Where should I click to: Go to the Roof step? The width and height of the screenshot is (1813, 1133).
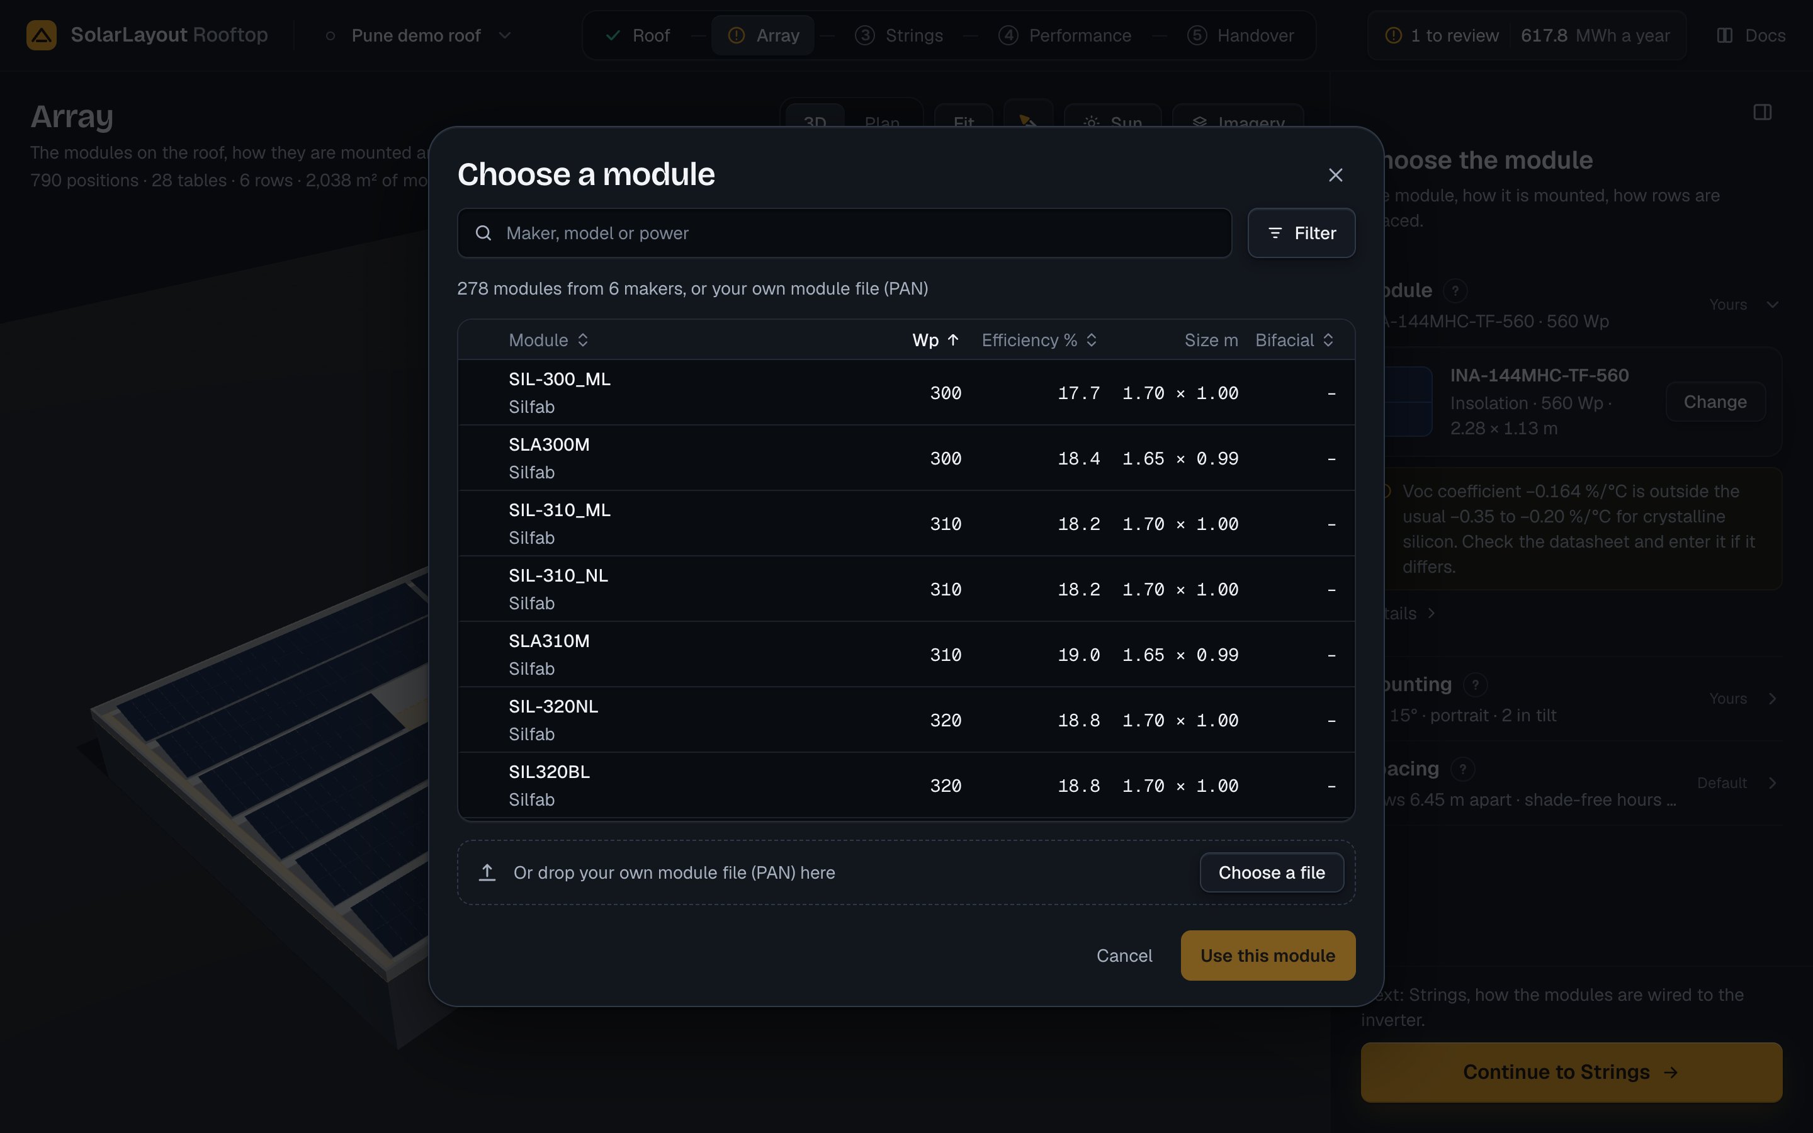pos(638,35)
